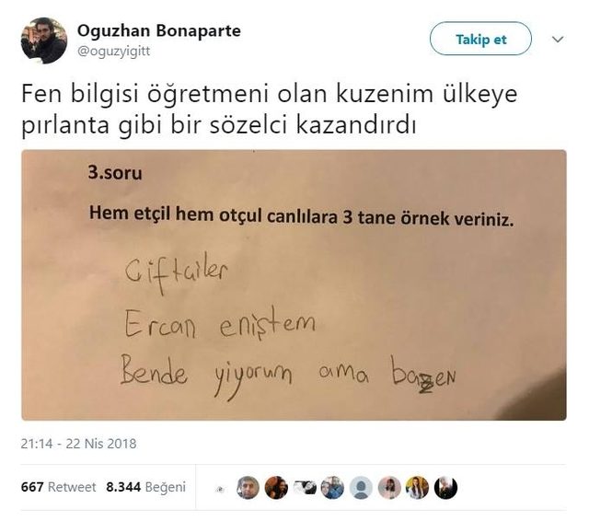Open third liker avatar showing camera
This screenshot has width=589, height=521.
(305, 488)
